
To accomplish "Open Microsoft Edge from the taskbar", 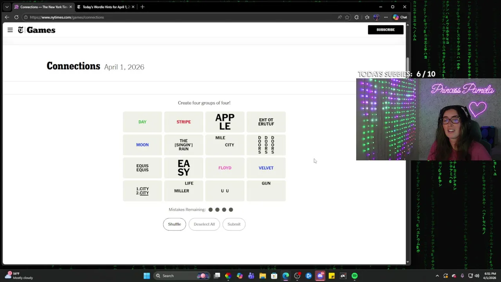I will point(286,276).
